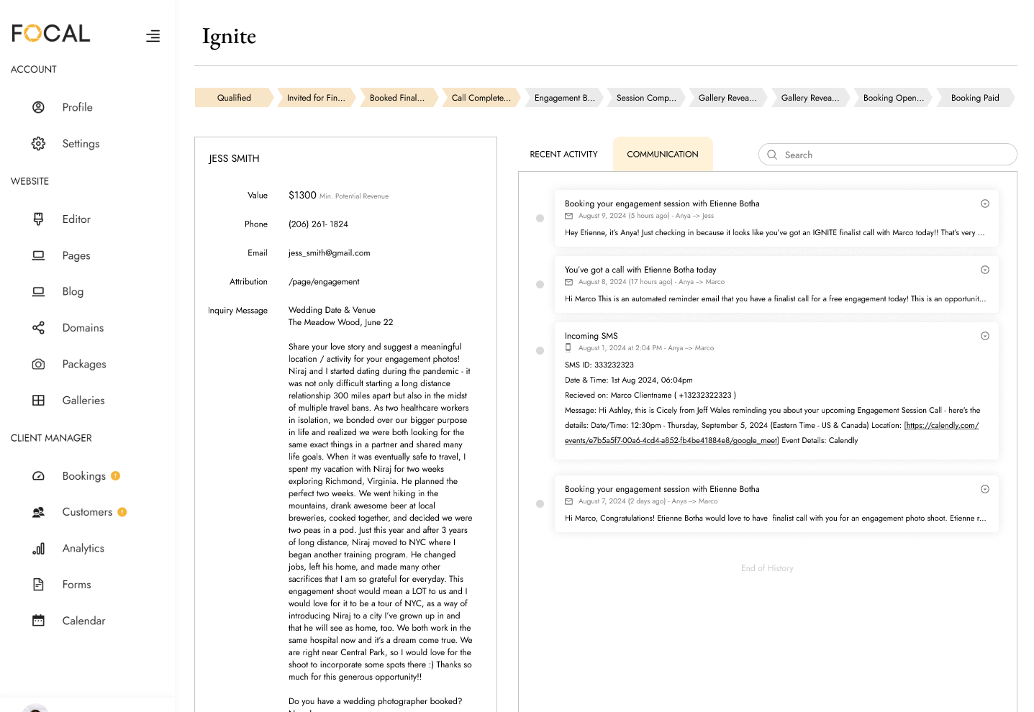Viewport: 1034px width, 712px height.
Task: Click envelope icon on August 8 message
Action: click(x=568, y=282)
